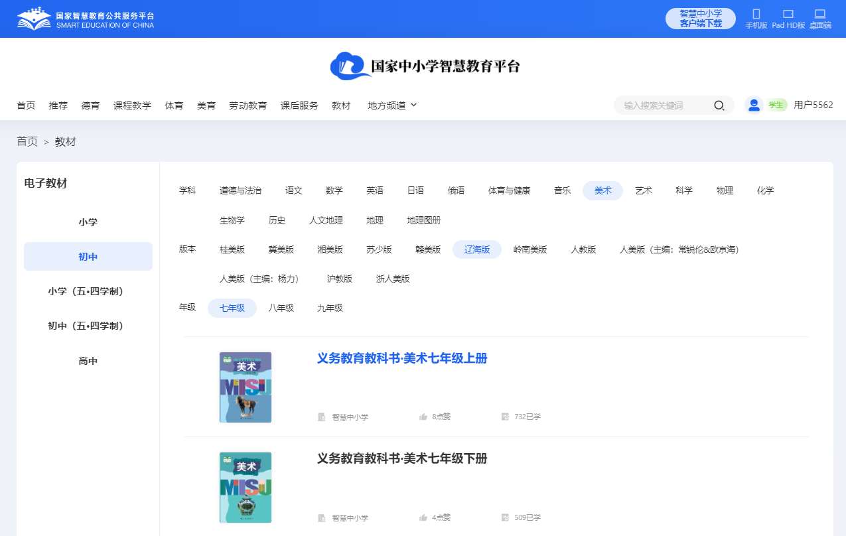Filter by 九年级 grade
The image size is (846, 536).
pos(330,308)
